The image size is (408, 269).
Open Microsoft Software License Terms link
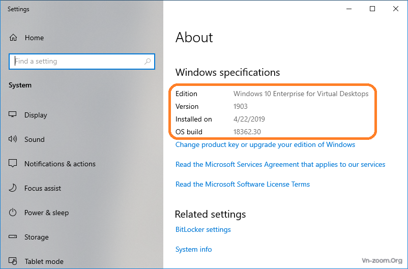(x=243, y=184)
